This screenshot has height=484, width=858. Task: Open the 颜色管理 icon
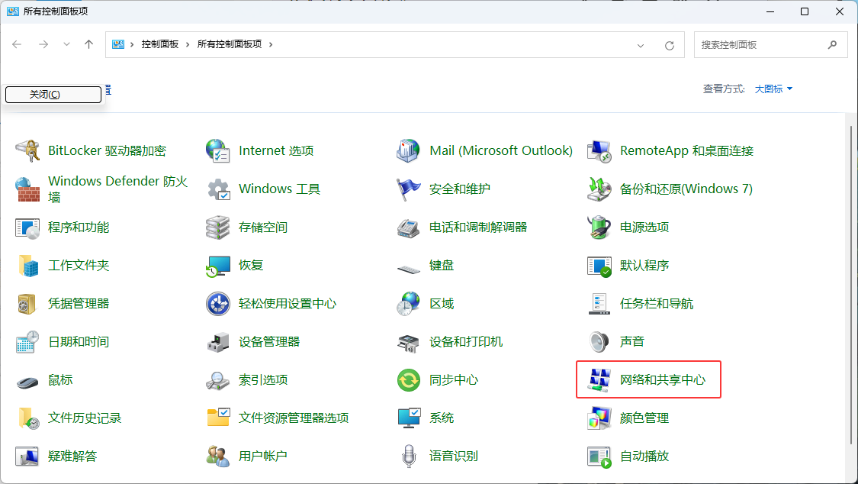click(599, 418)
